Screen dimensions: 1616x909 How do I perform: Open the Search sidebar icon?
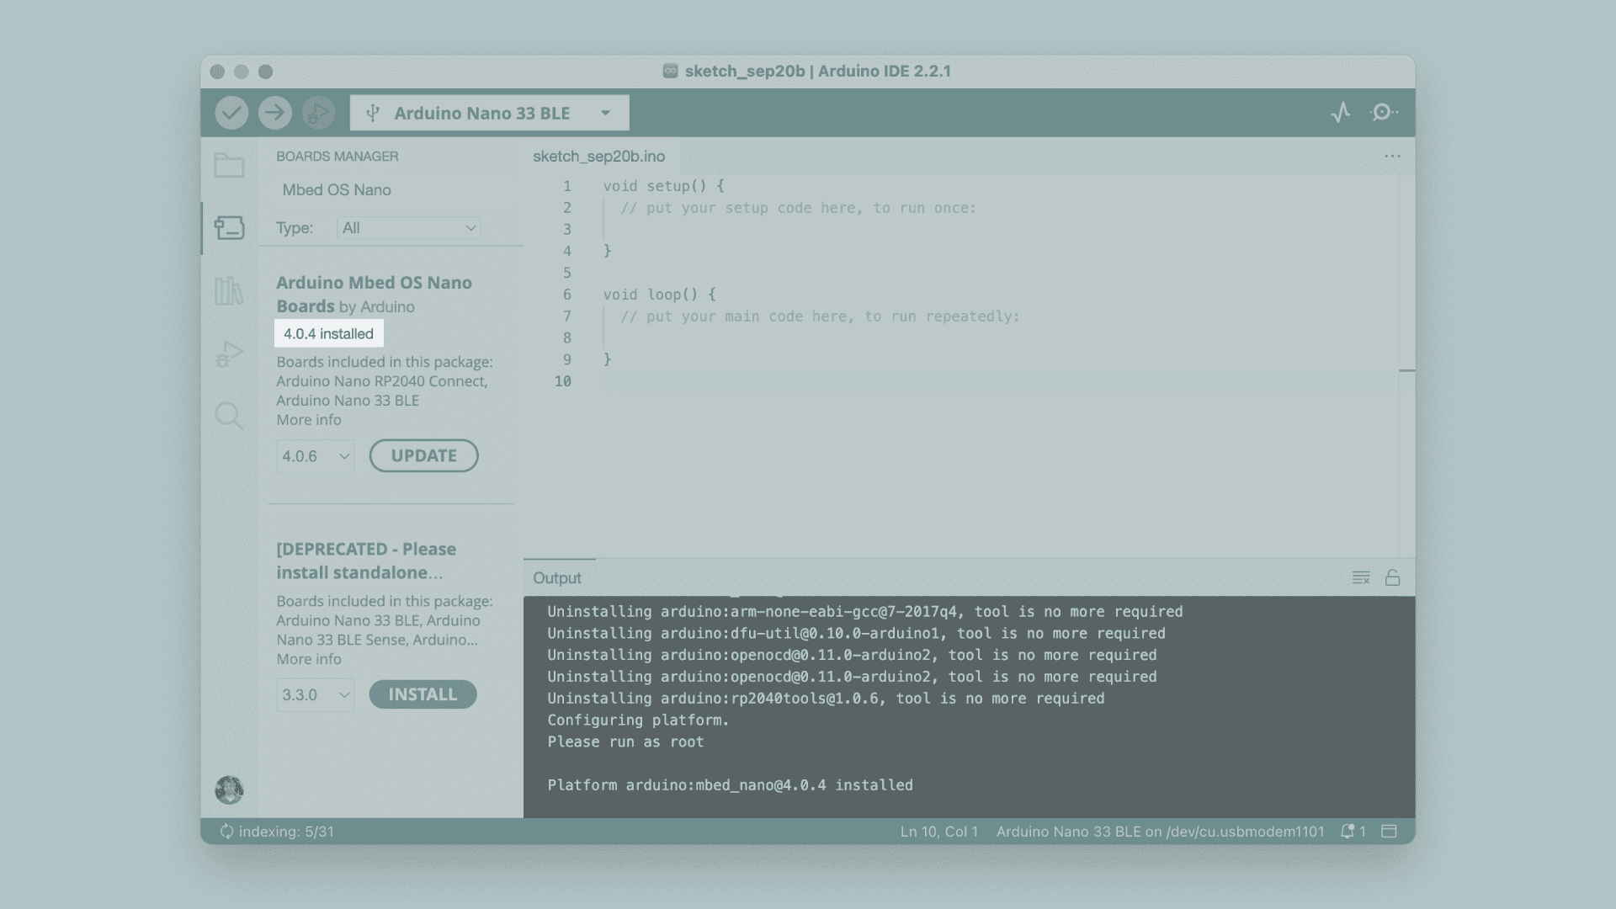229,416
